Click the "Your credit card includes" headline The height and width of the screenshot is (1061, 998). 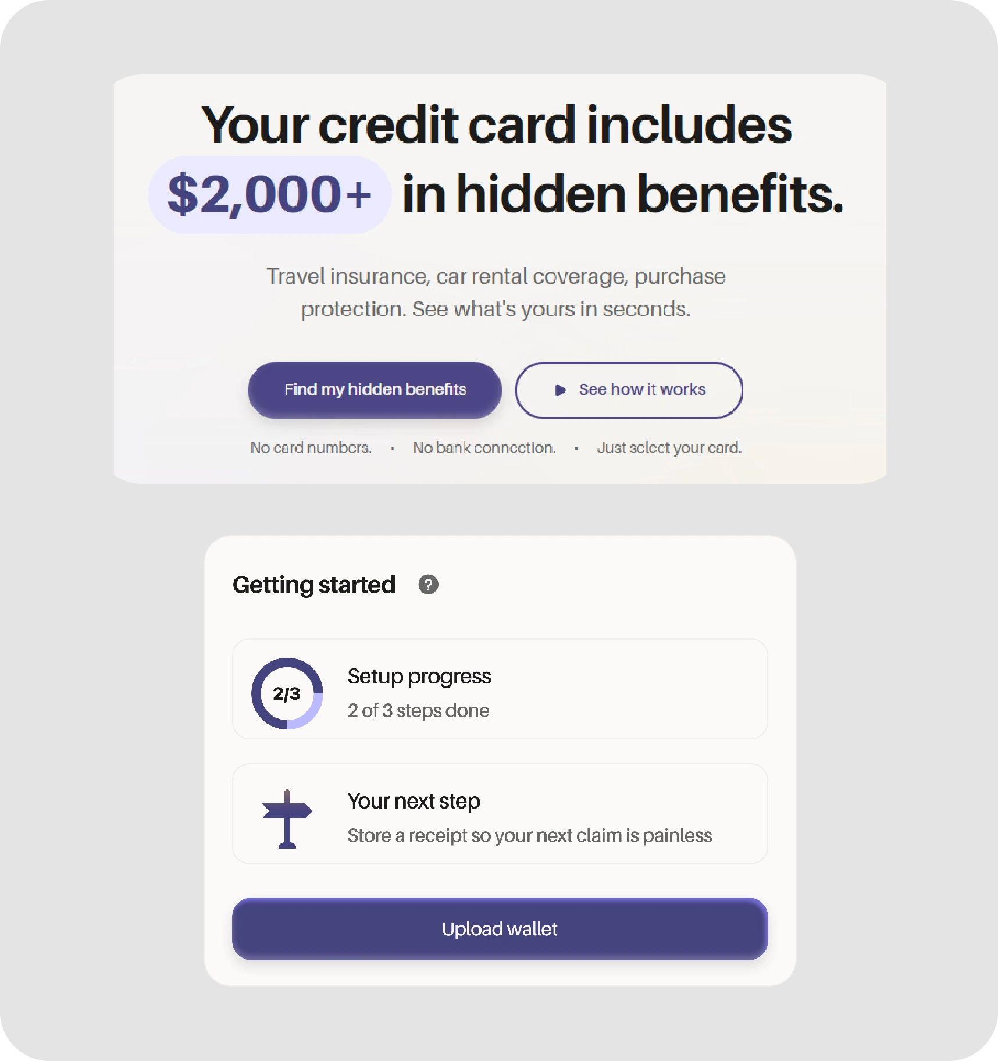click(496, 124)
